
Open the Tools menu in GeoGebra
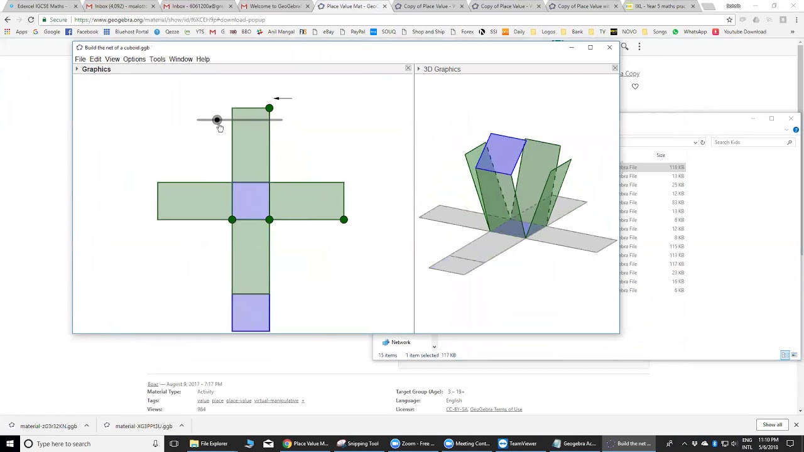(158, 59)
